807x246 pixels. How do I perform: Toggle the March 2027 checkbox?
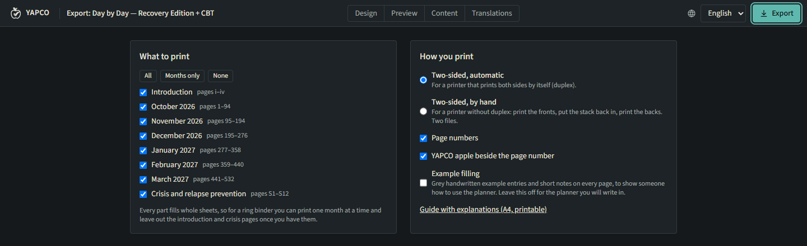[x=143, y=179]
